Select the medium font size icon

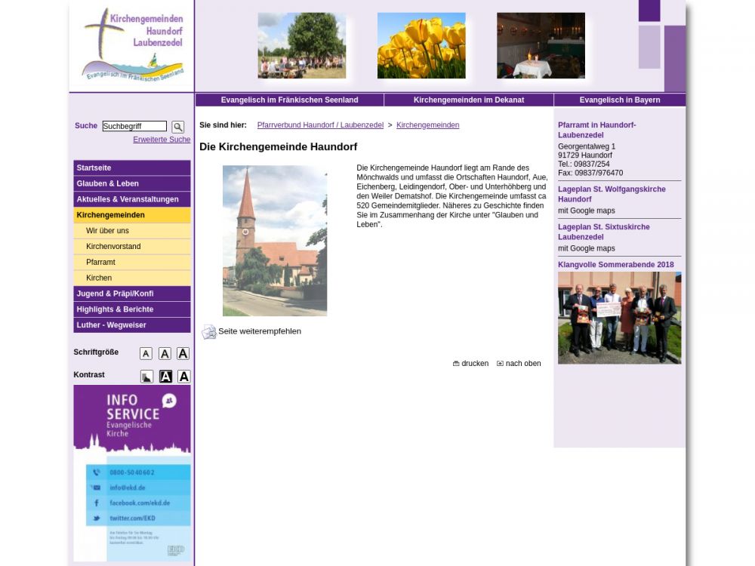[x=165, y=353]
